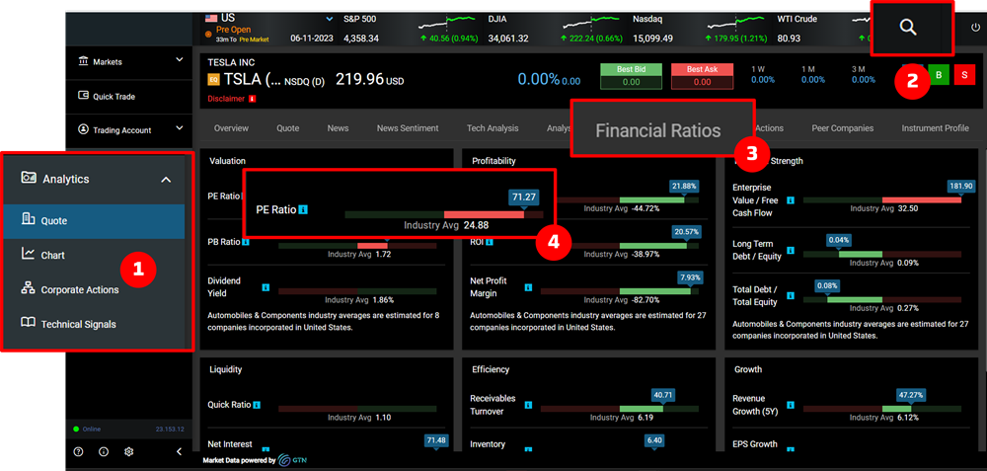Open the Financial Ratios tab
Image resolution: width=987 pixels, height=471 pixels.
click(657, 130)
